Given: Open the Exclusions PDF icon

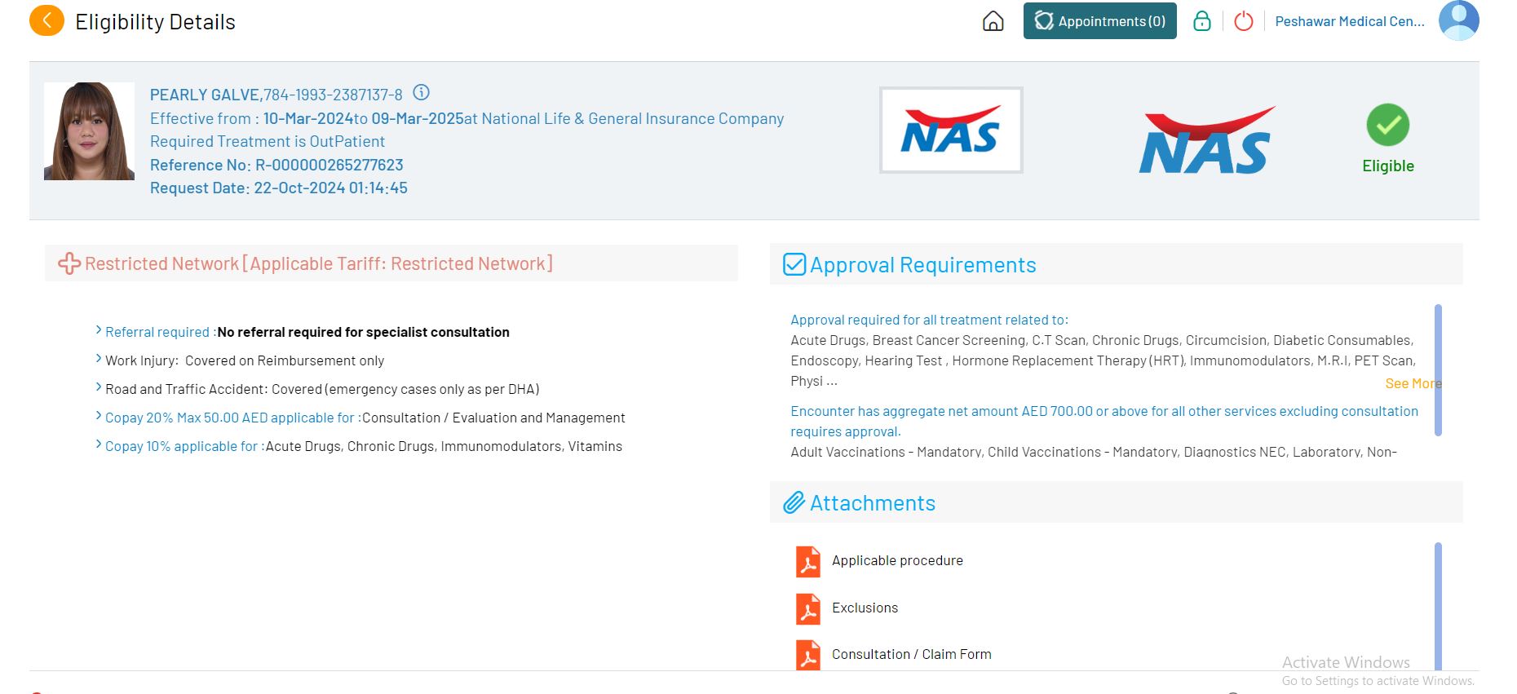Looking at the screenshot, I should coord(807,608).
